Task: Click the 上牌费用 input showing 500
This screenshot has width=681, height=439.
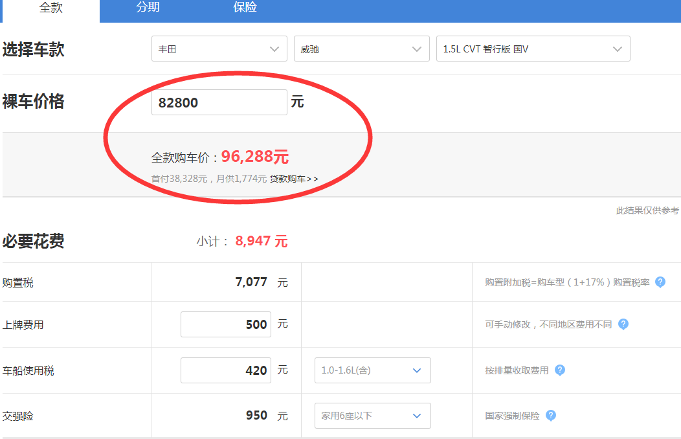Action: click(x=226, y=324)
